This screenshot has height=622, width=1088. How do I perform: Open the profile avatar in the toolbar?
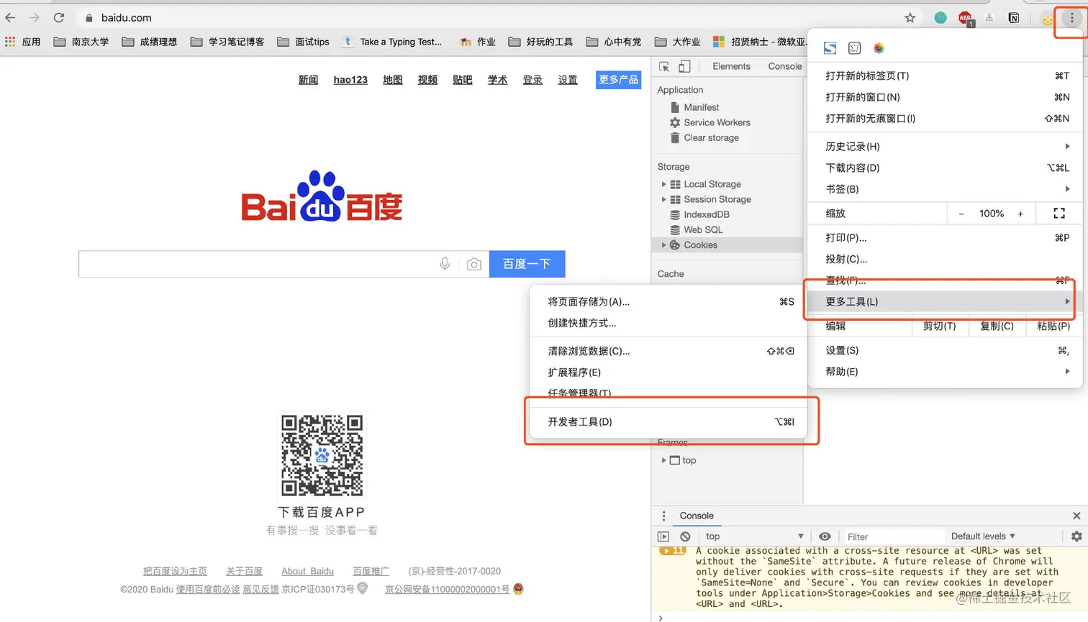click(x=1048, y=19)
